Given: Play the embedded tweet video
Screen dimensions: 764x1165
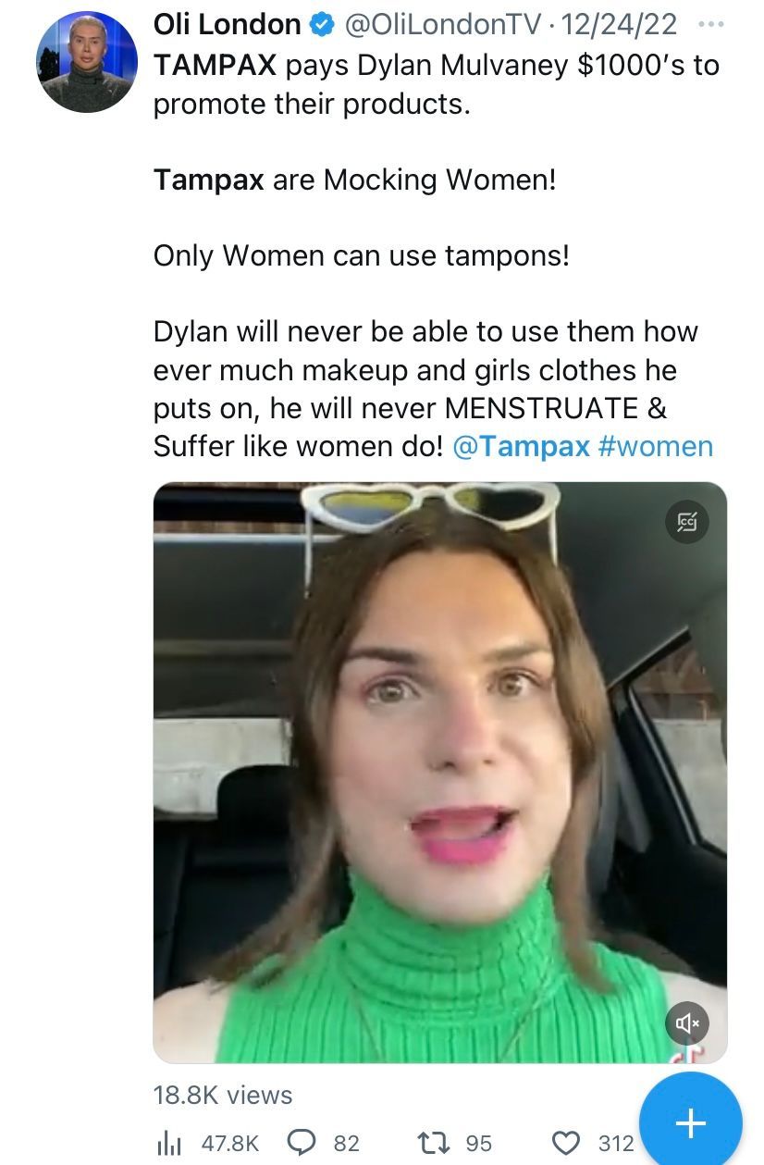Looking at the screenshot, I should (x=440, y=773).
